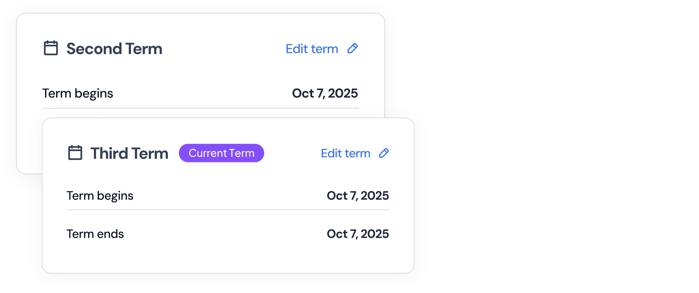699x293 pixels.
Task: Click the calendar icon beside Second Term
Action: 51,48
